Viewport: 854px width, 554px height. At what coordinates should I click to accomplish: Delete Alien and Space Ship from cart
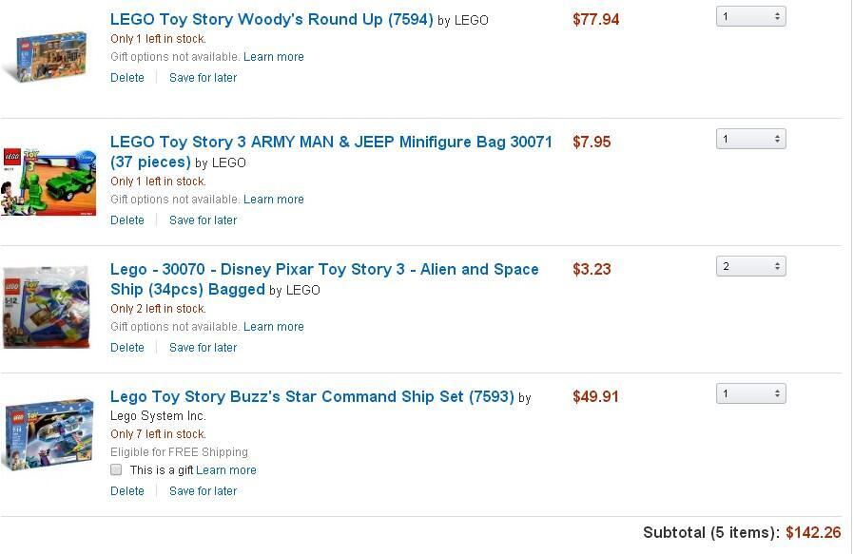(x=127, y=348)
